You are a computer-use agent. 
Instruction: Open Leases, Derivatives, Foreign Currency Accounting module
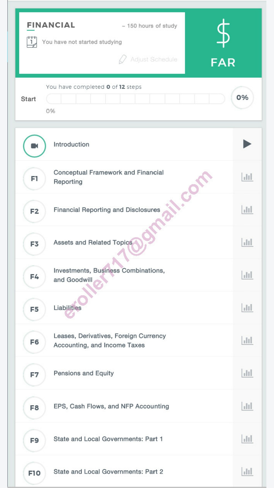[110, 341]
